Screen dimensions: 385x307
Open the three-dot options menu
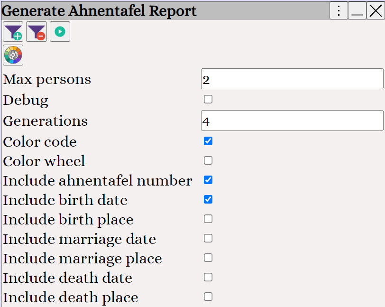[339, 10]
